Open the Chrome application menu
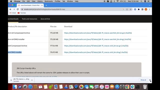The height and width of the screenshot is (90, 160). click(x=17, y=1)
